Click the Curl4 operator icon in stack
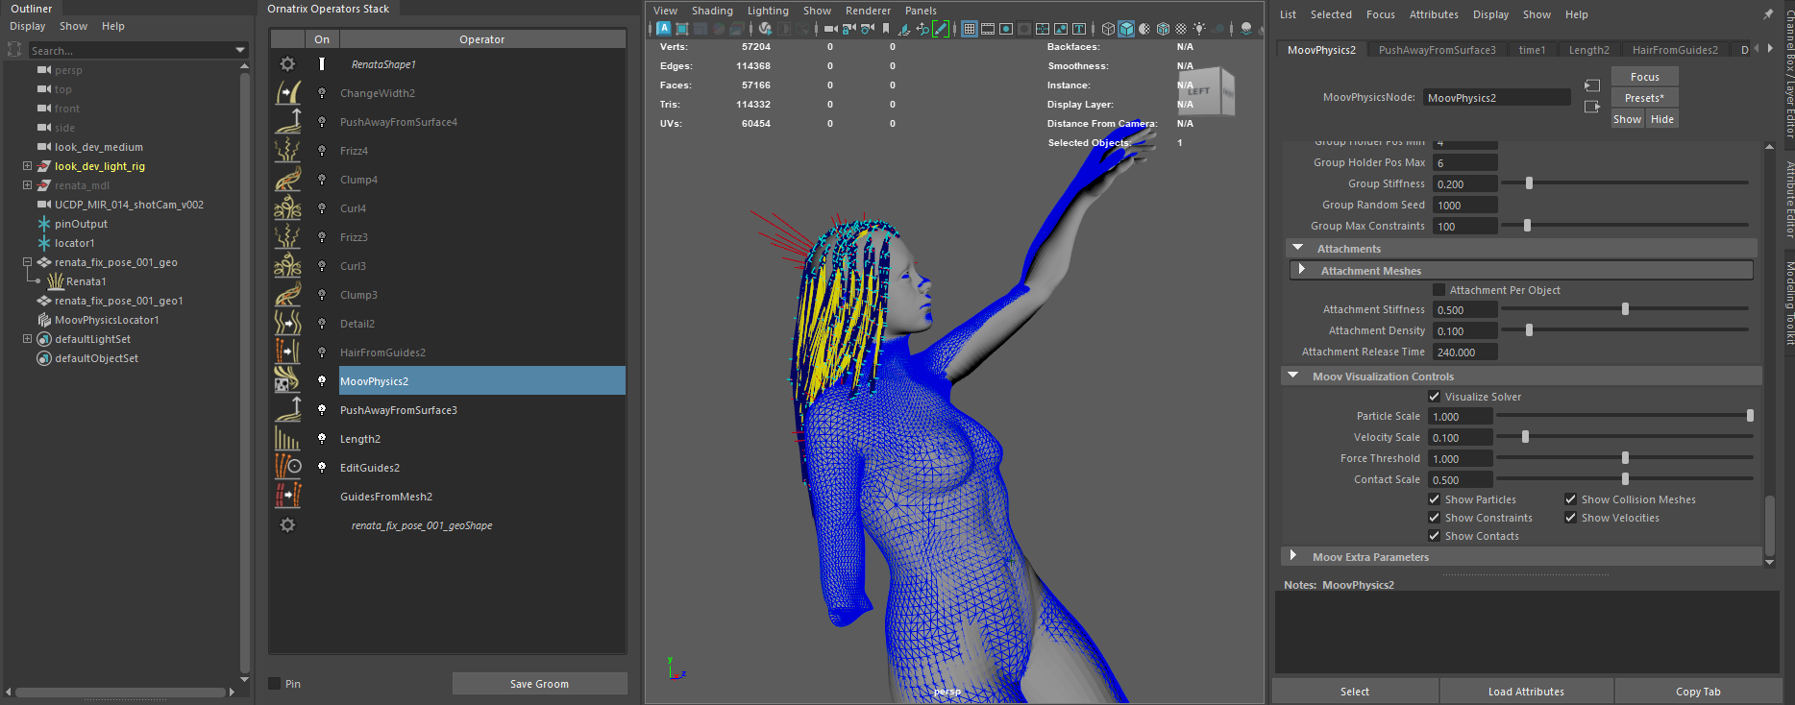 pyautogui.click(x=287, y=208)
